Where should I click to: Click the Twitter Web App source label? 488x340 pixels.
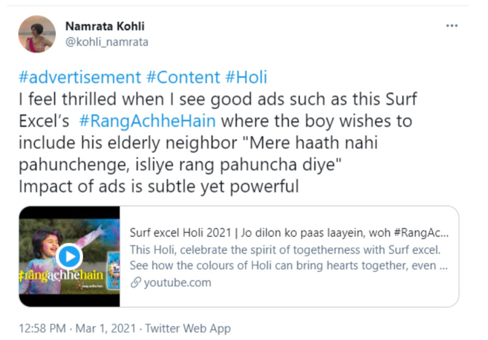188,328
